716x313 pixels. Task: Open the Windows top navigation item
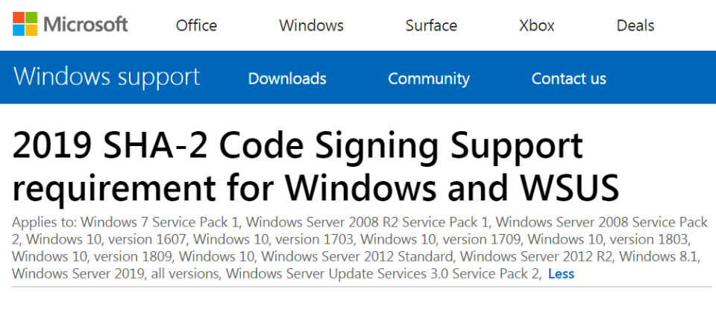click(x=312, y=25)
